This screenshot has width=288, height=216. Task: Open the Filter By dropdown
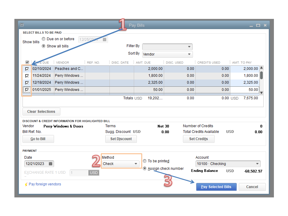pyautogui.click(x=167, y=47)
